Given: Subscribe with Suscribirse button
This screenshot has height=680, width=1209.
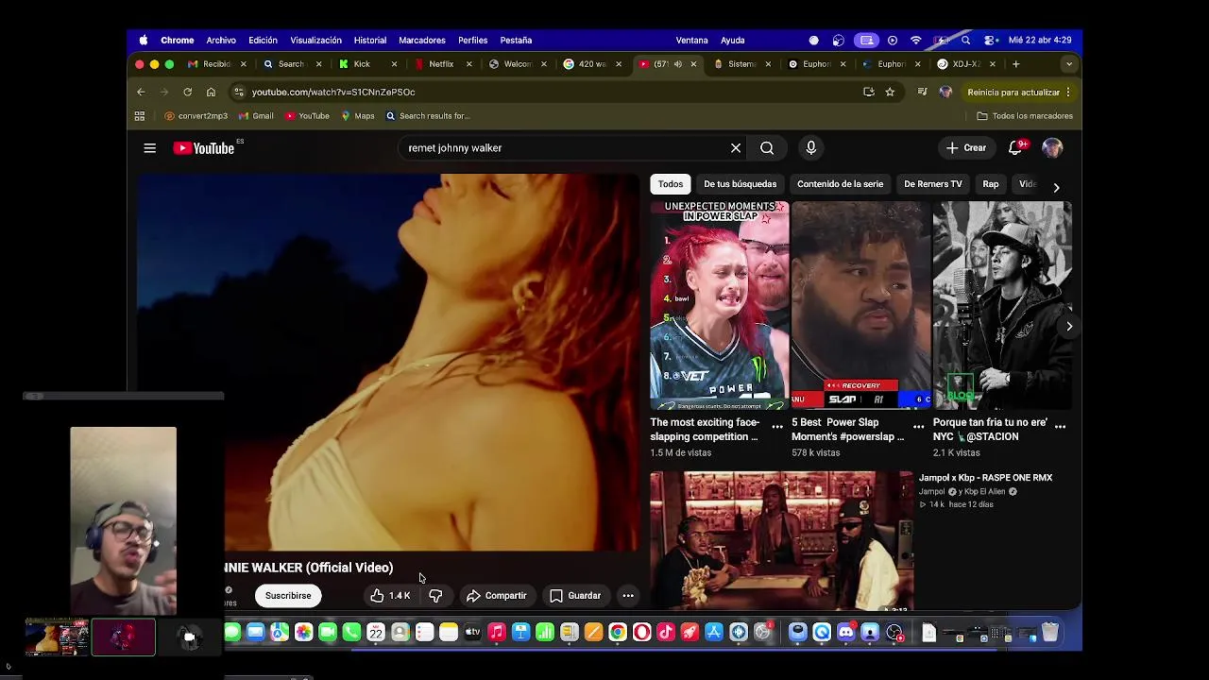Looking at the screenshot, I should tap(288, 596).
